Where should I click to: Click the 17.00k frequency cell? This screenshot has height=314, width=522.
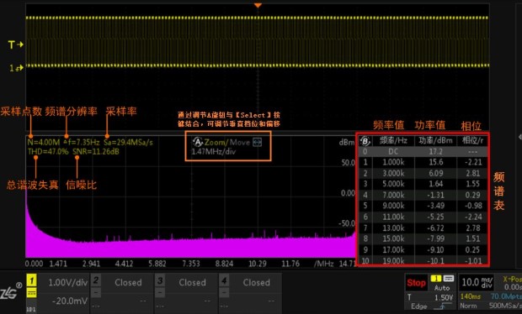(393, 249)
